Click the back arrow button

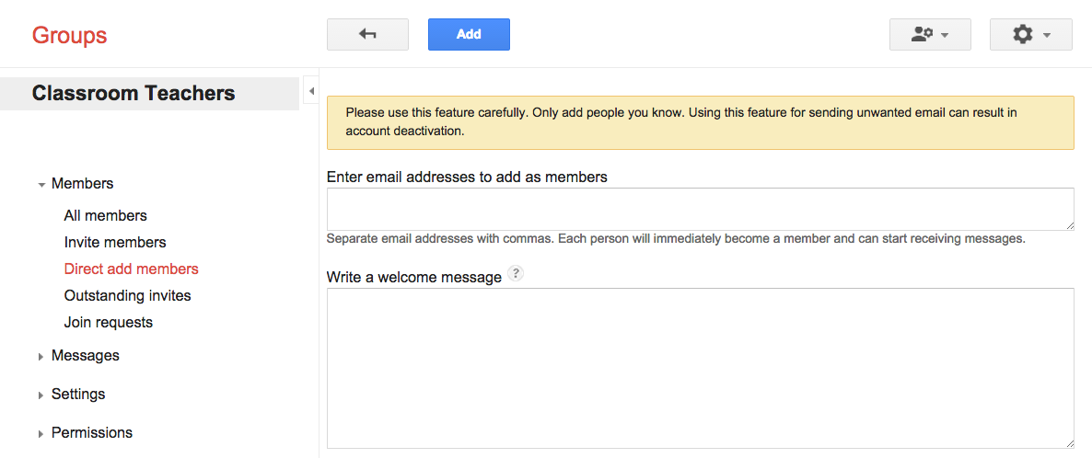click(x=367, y=35)
